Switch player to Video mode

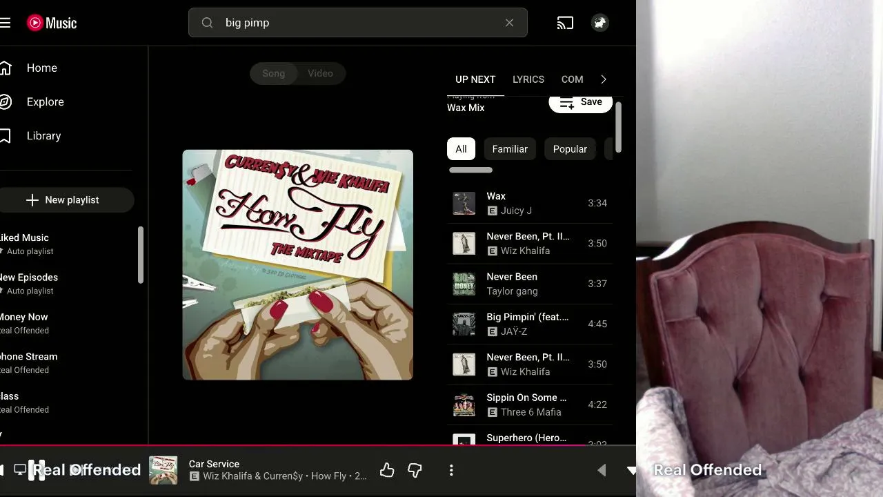(x=320, y=73)
